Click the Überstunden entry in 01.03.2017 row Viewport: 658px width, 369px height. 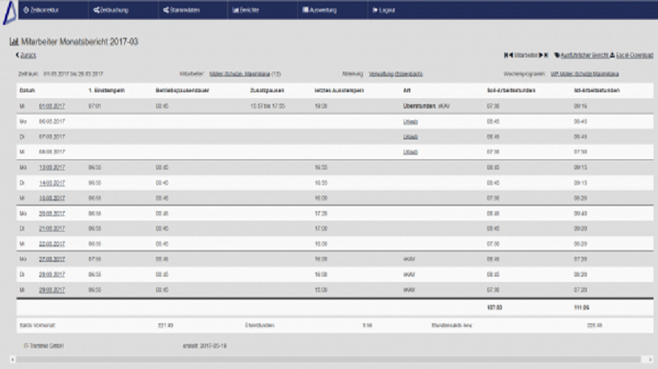[x=419, y=106]
